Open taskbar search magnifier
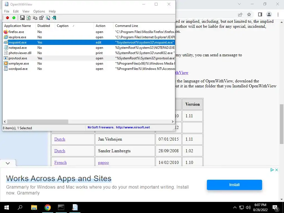 click(20, 207)
